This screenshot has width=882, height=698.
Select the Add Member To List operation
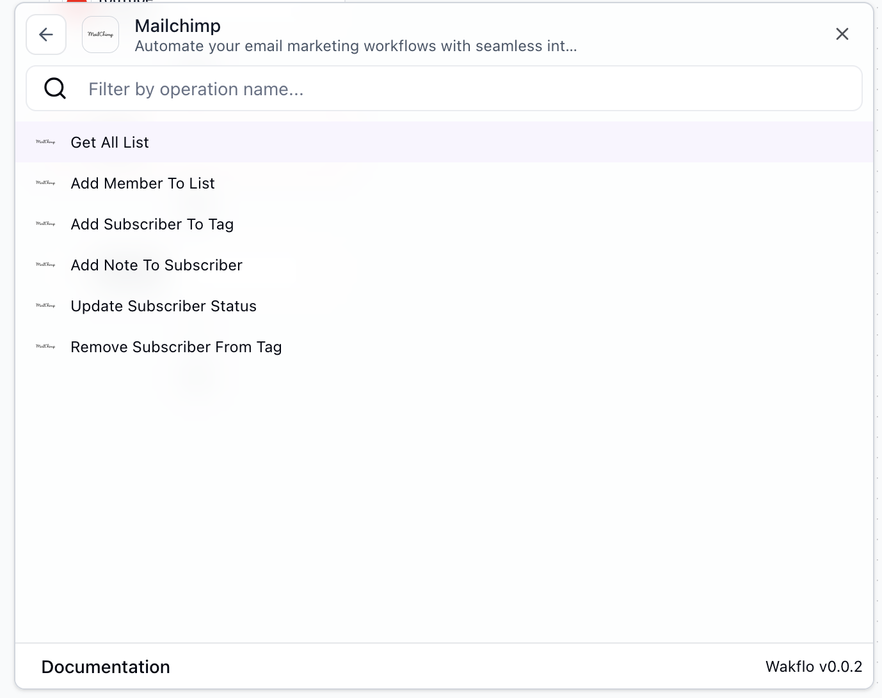click(142, 183)
